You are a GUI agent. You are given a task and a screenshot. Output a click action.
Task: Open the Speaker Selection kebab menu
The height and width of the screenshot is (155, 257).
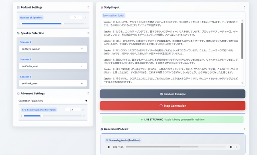tap(88, 33)
